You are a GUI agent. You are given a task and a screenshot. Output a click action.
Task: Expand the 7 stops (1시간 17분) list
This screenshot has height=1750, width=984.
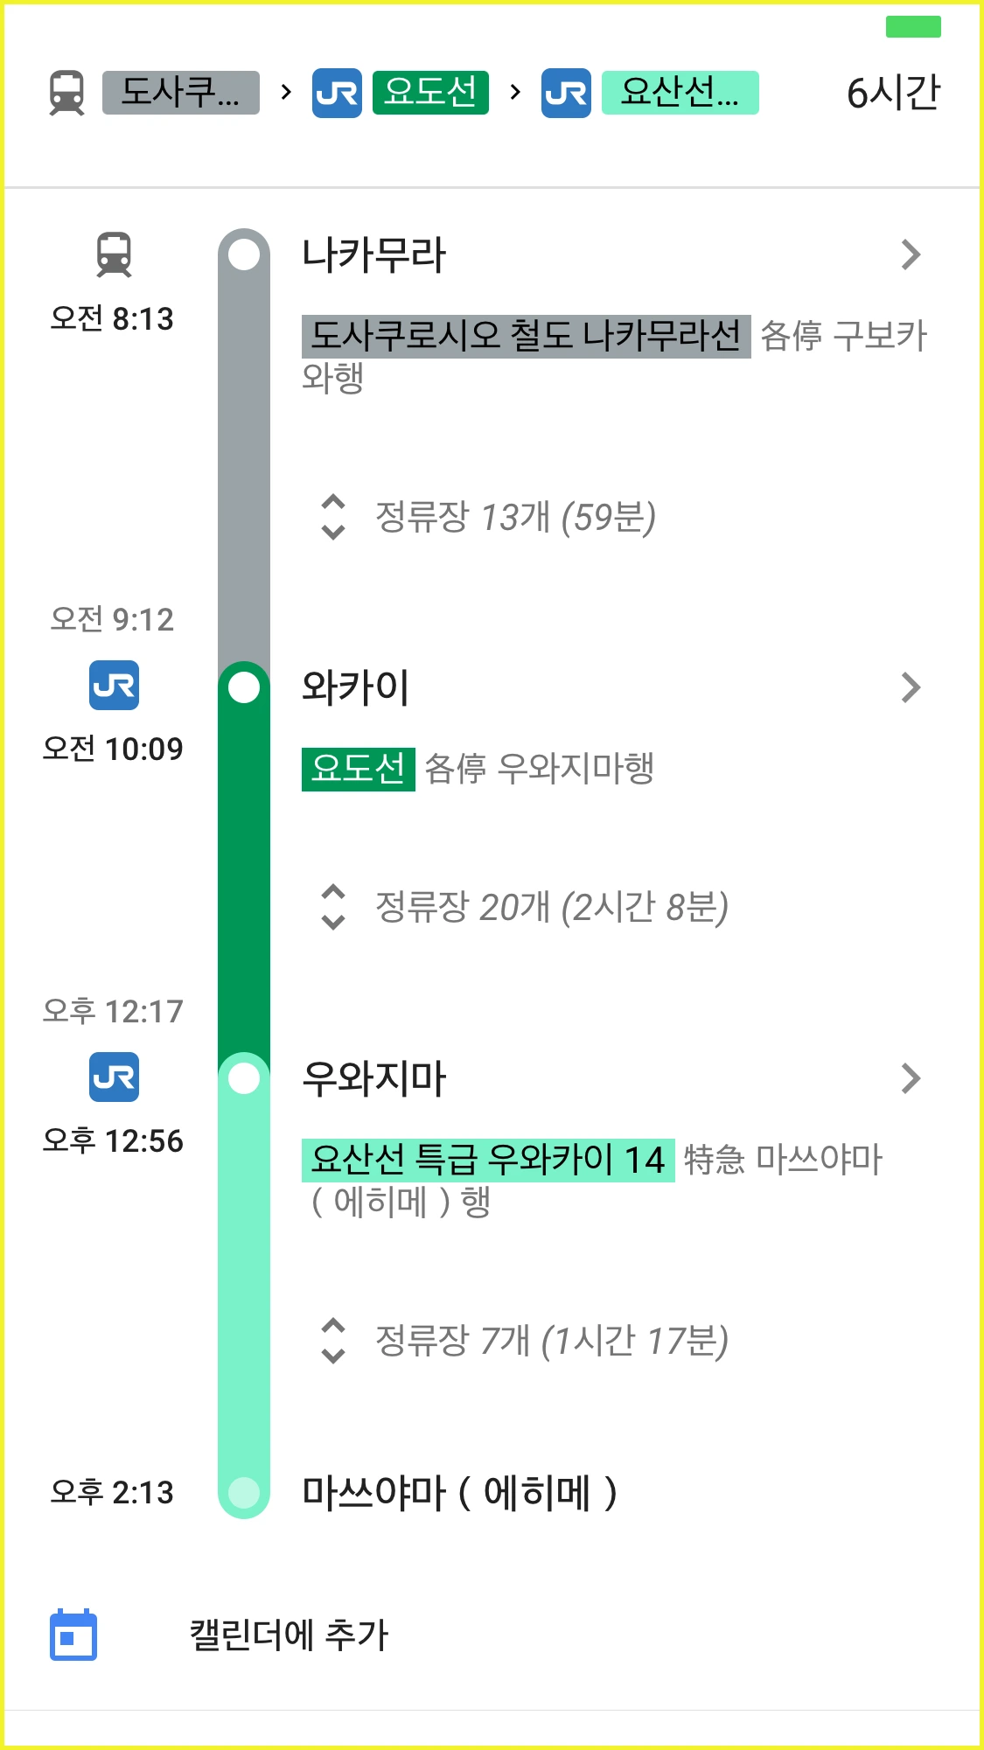(x=524, y=1341)
